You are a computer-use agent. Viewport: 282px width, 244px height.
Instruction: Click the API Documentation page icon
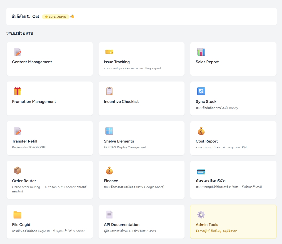pos(109,215)
